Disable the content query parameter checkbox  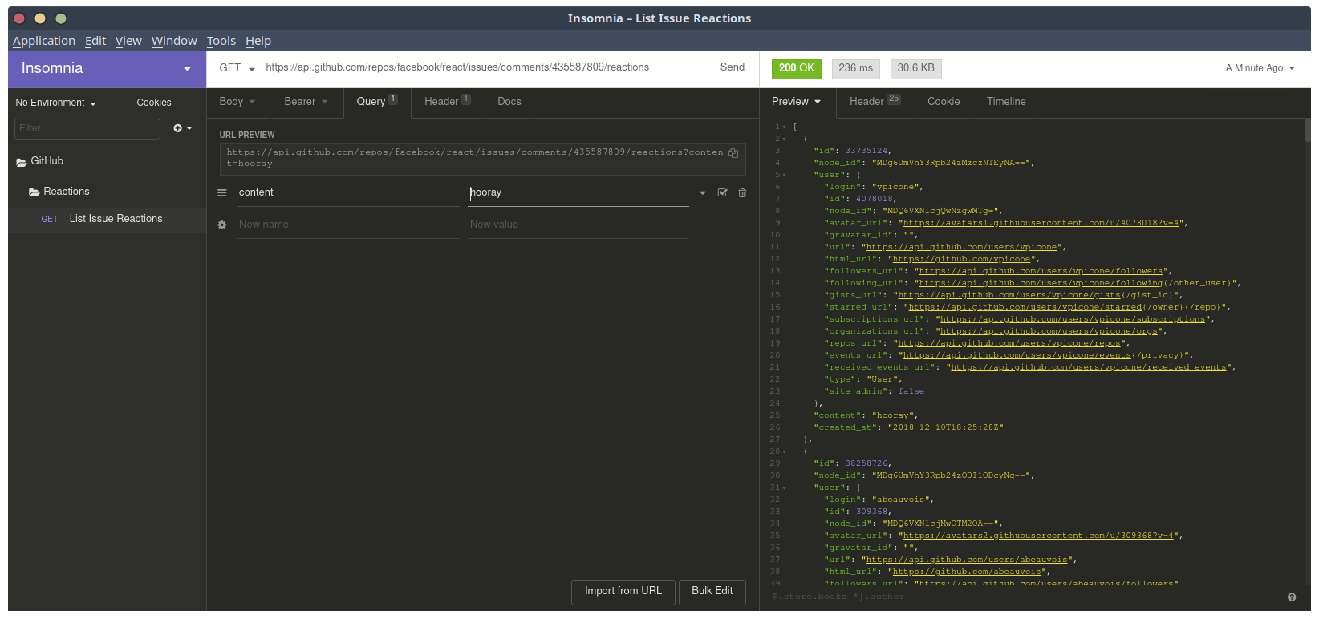tap(722, 192)
